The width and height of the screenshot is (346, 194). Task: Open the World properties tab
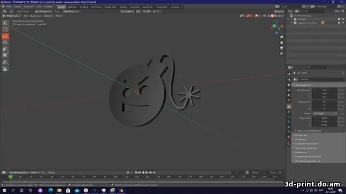coord(289,101)
